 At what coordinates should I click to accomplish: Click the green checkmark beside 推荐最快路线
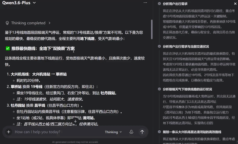[8, 48]
